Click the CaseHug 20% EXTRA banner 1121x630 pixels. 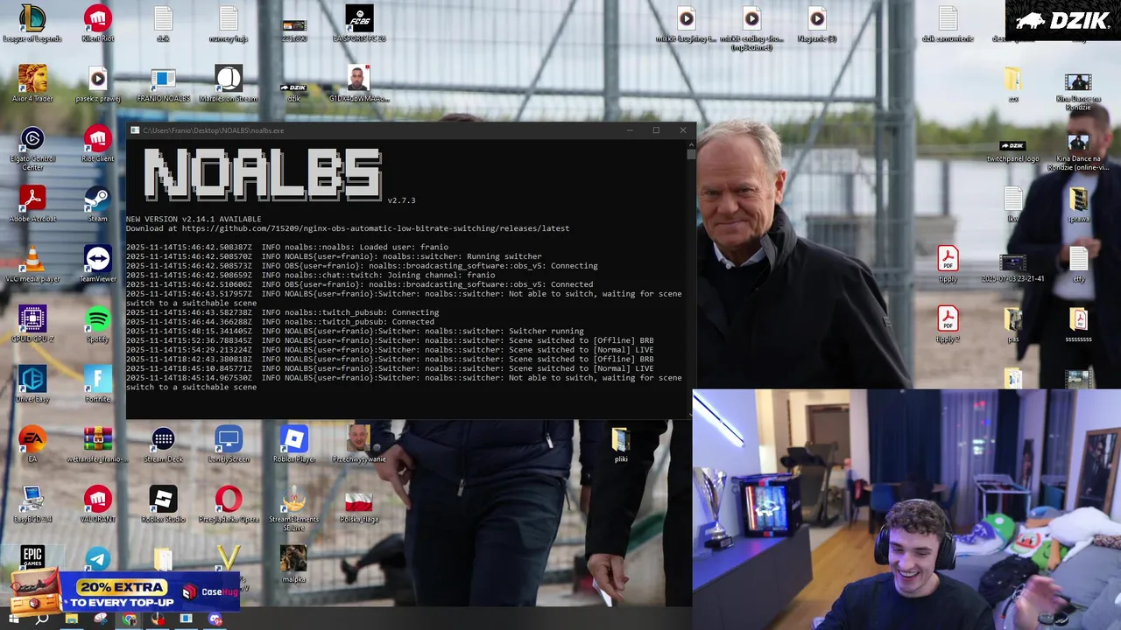(x=123, y=592)
